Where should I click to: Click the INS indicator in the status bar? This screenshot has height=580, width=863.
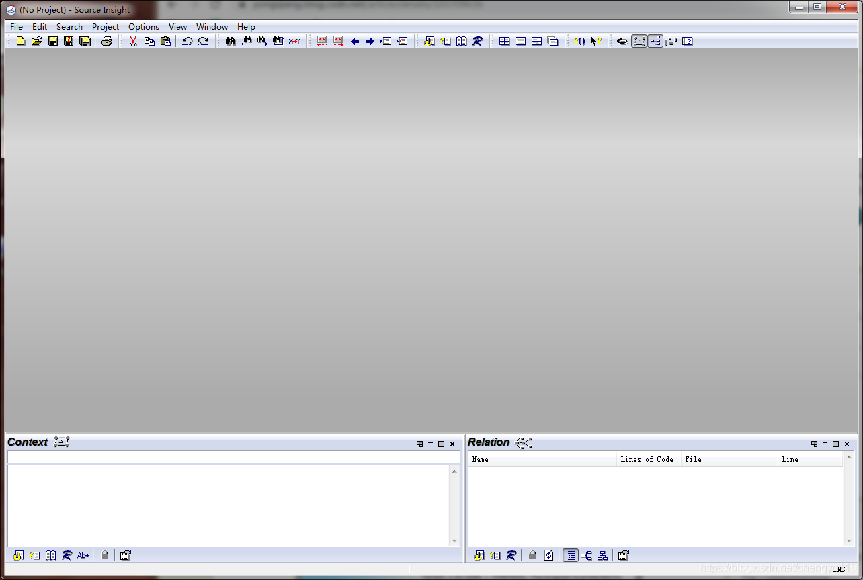click(839, 569)
